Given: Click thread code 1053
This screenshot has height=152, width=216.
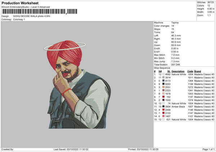Looking at the screenshot, I should [190, 94].
